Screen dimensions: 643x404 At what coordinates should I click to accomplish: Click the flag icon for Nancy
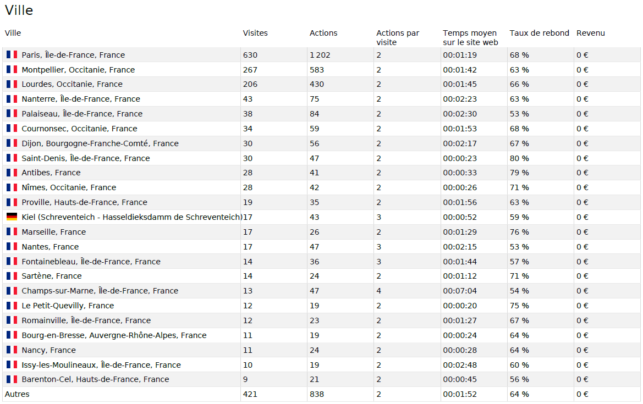12,350
